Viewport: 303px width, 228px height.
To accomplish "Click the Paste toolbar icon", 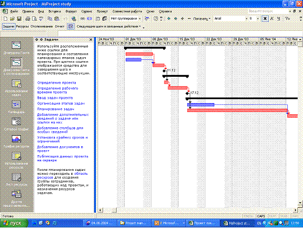I will tap(57, 18).
